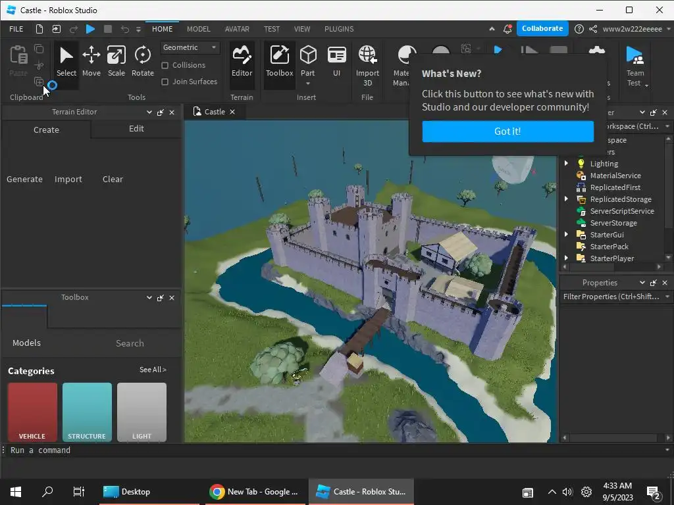The height and width of the screenshot is (505, 674).
Task: Open the Toolbox panel menu chevron
Action: click(149, 298)
